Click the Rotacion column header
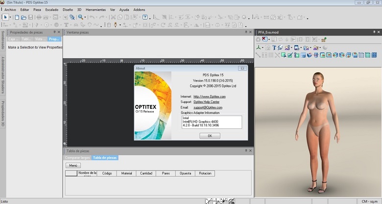This screenshot has height=204, width=382. click(x=205, y=173)
